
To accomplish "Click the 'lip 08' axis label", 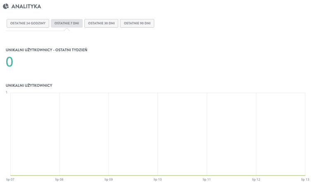I will (x=59, y=179).
